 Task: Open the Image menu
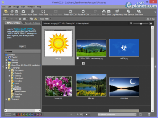click(16, 7)
